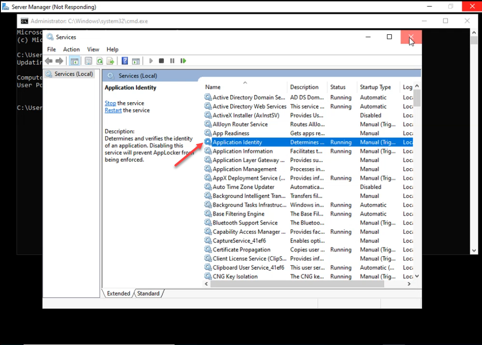Toggle the Show/Hide Console Tree toolbar icon

(x=74, y=61)
